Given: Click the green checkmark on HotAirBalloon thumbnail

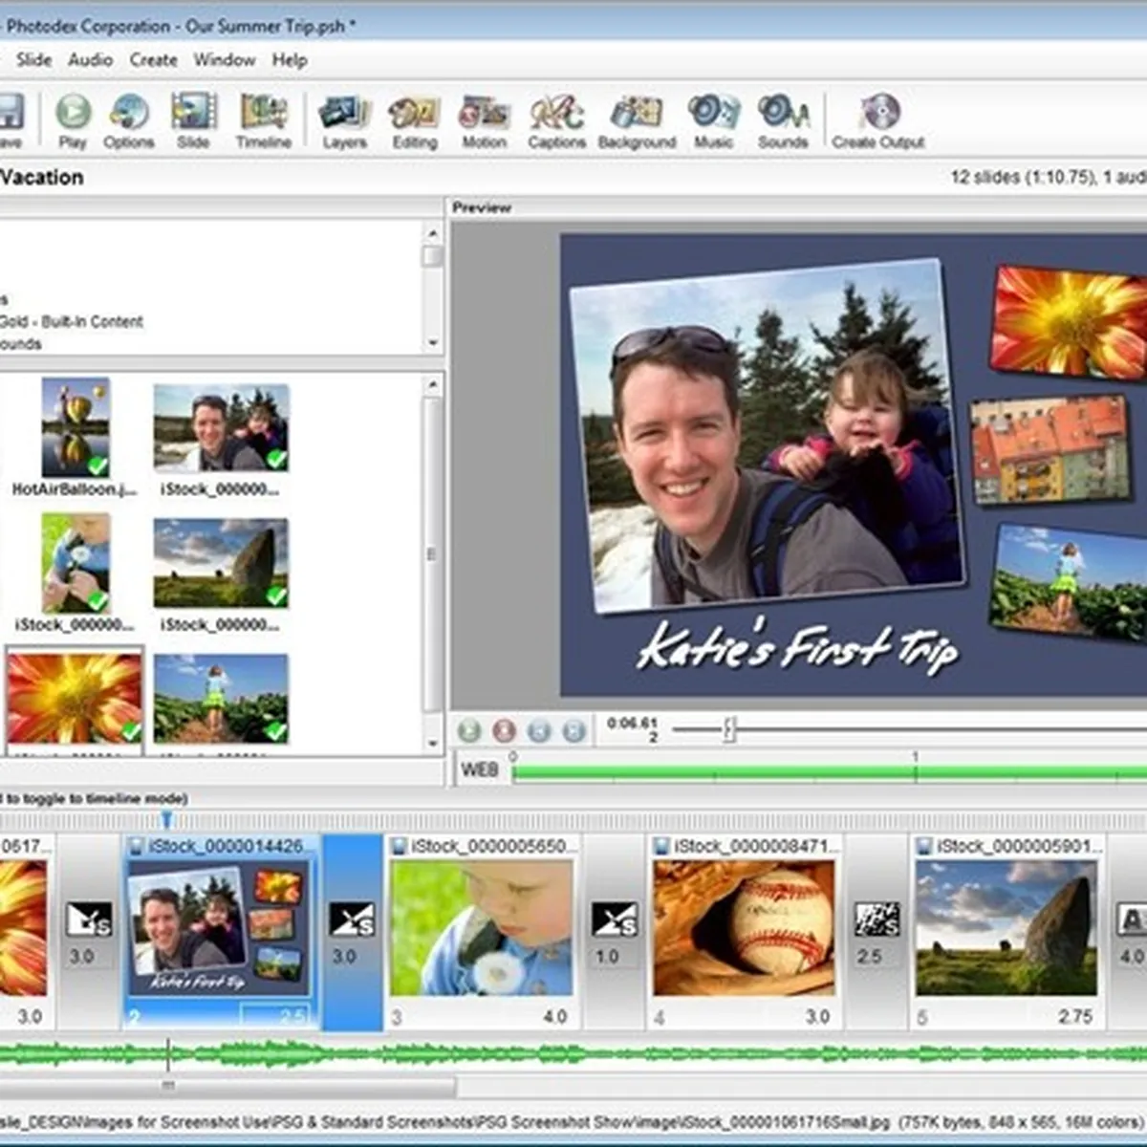Looking at the screenshot, I should 97,465.
